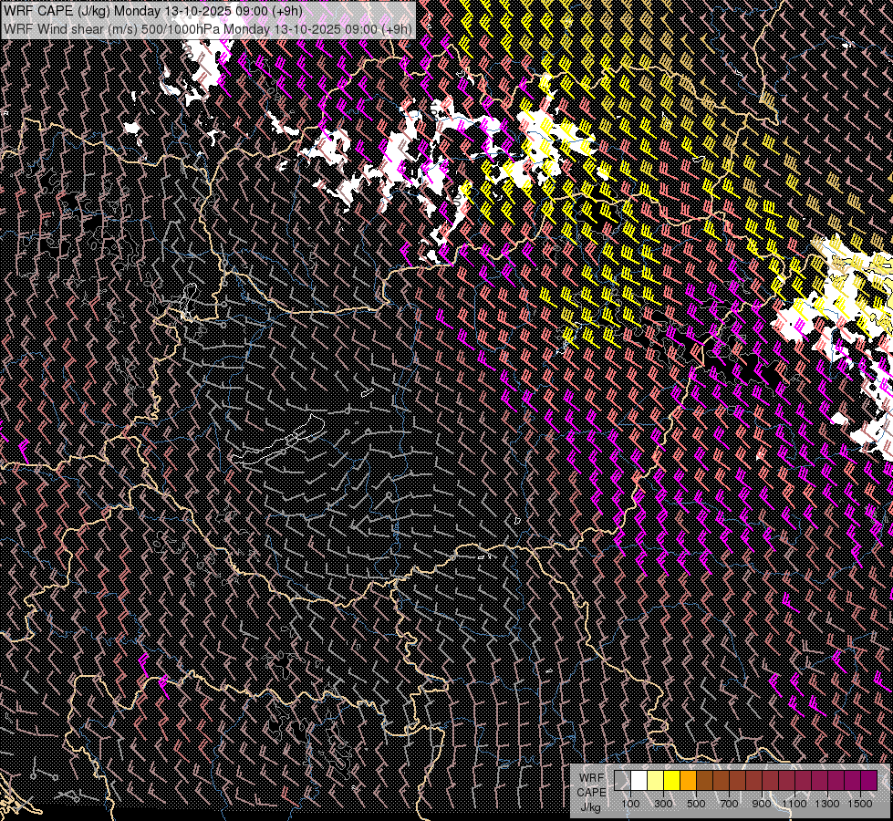Image resolution: width=893 pixels, height=821 pixels.
Task: Click the brown swatch right after orange
Action: [704, 780]
